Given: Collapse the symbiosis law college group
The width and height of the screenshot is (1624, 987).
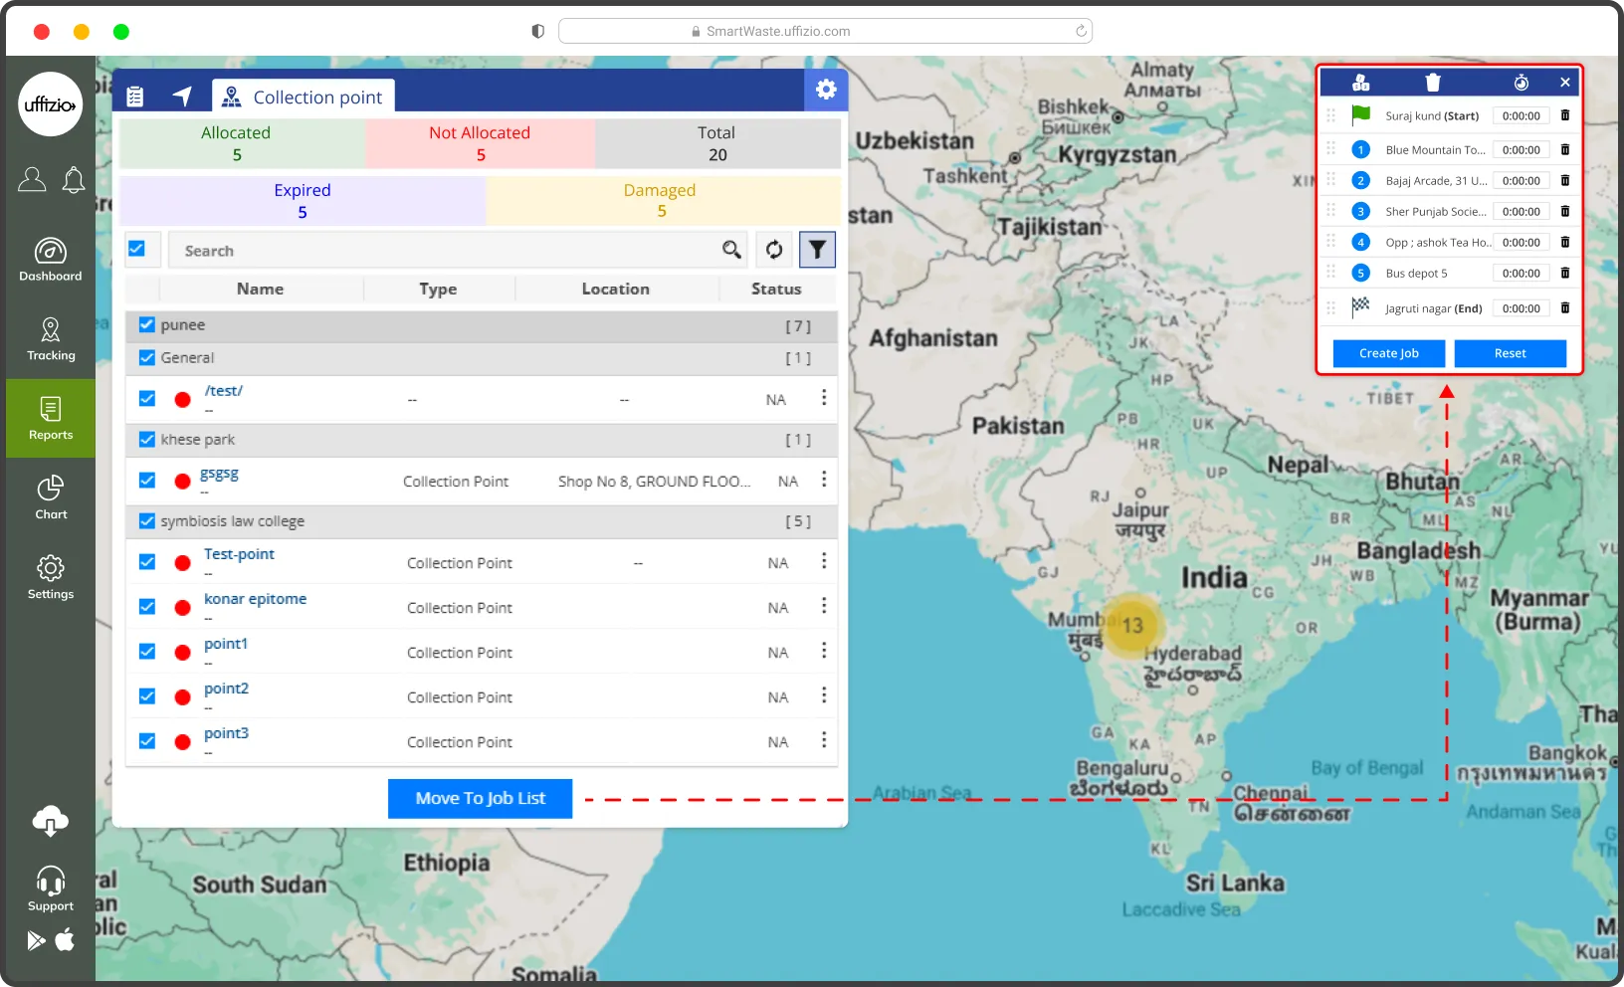Looking at the screenshot, I should 233,521.
